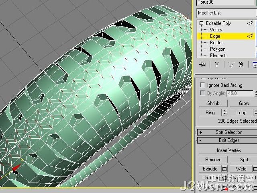Select Vertex sub-object level
The image size is (257, 193).
216,30
